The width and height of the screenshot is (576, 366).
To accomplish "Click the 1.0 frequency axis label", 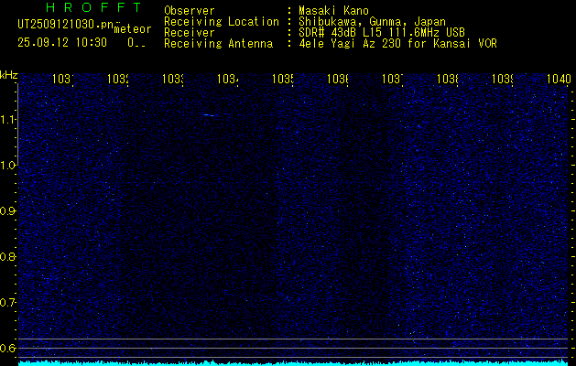I will pos(7,166).
